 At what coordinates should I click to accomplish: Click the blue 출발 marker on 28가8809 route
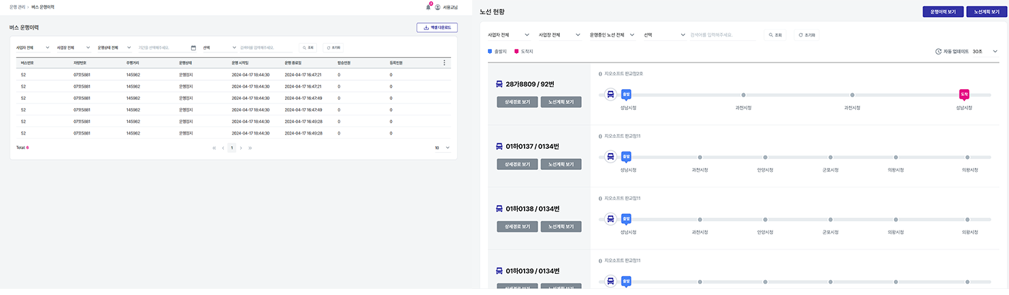click(x=627, y=94)
